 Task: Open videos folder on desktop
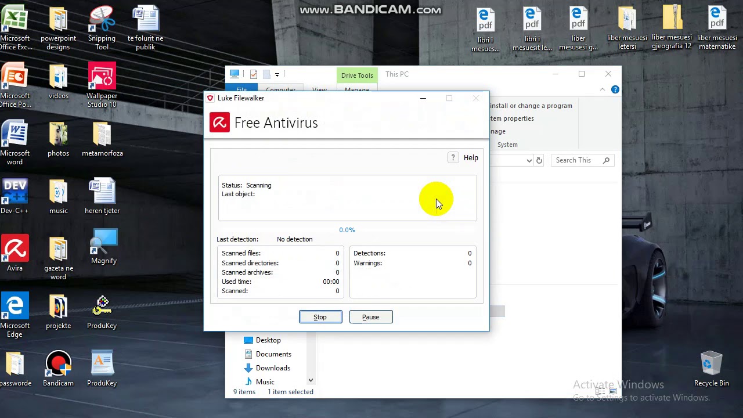(x=59, y=82)
